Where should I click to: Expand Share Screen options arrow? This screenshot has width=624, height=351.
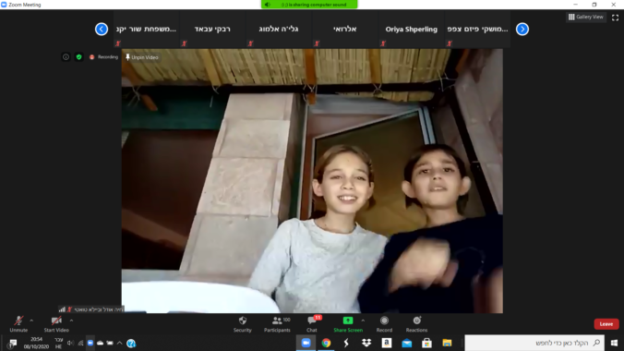point(363,321)
